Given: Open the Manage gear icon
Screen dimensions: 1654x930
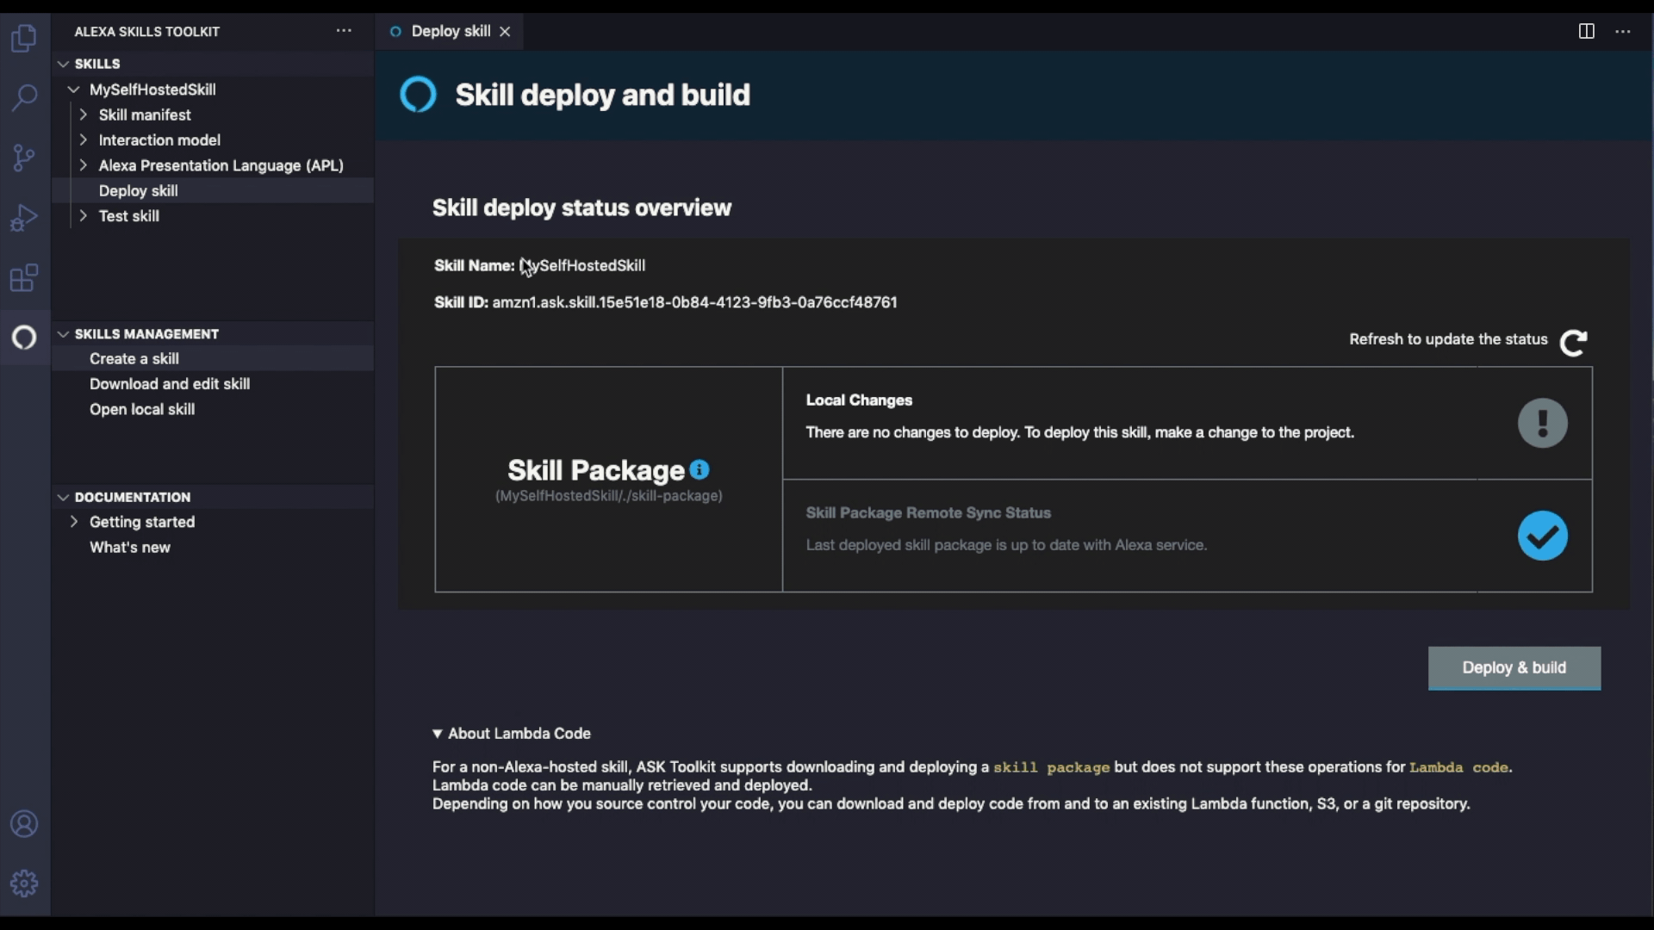Looking at the screenshot, I should [24, 883].
